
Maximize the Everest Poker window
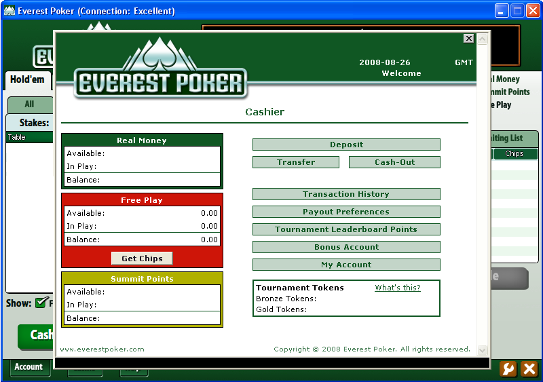point(517,11)
